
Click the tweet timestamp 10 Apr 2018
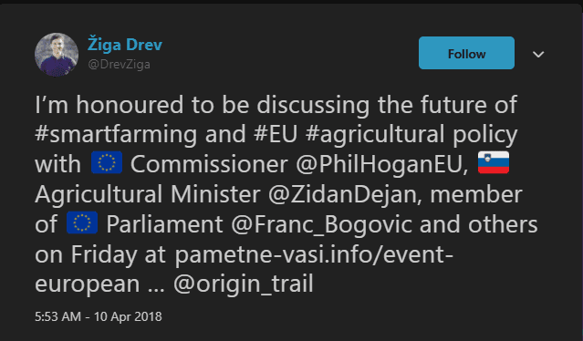coord(99,316)
